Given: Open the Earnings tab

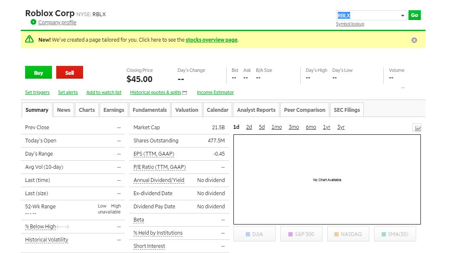Looking at the screenshot, I should click(x=114, y=110).
